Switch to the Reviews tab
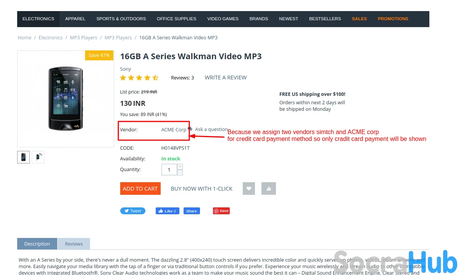The width and height of the screenshot is (466, 275). pos(74,244)
